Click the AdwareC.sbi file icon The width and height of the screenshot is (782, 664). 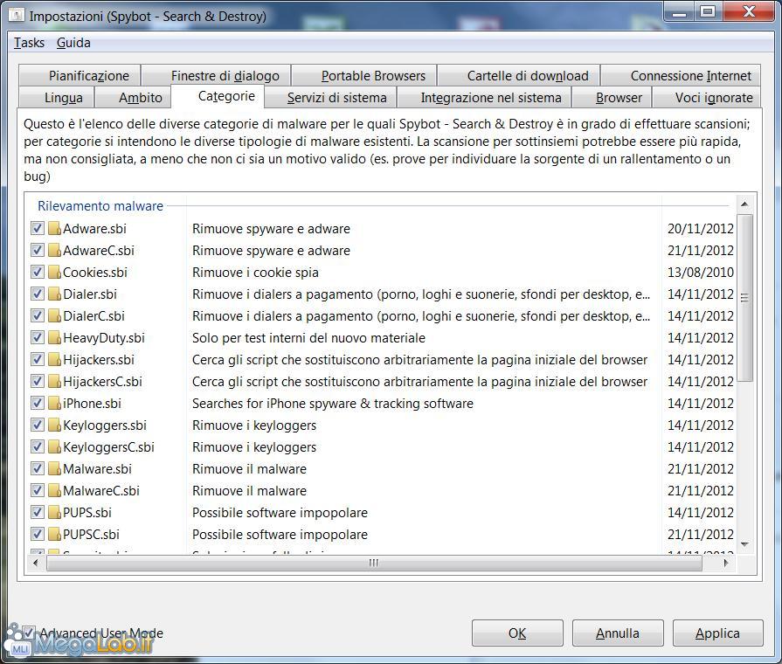click(54, 251)
